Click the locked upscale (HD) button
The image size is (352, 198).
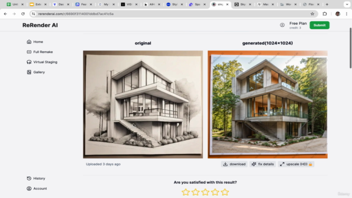coord(296,164)
